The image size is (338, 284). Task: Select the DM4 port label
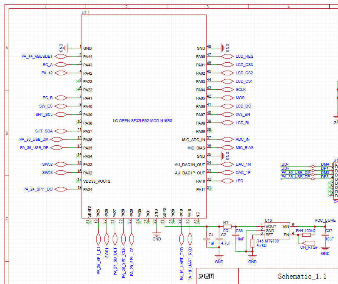pos(325,164)
